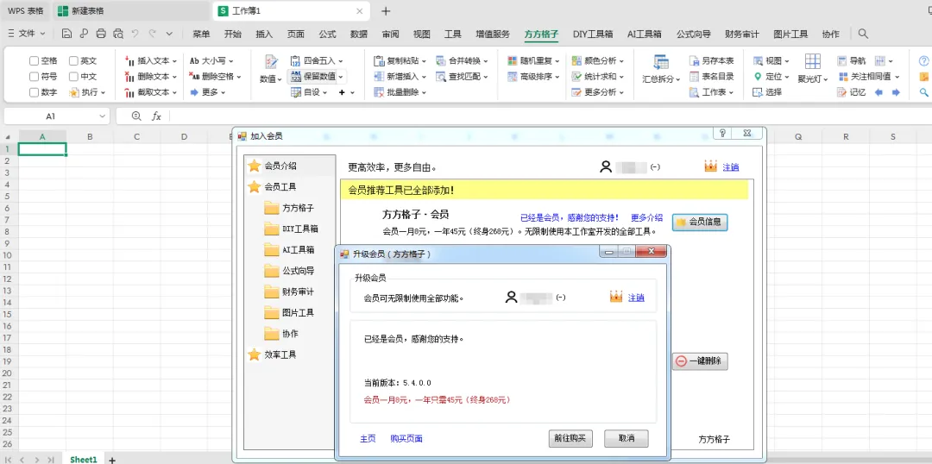Viewport: 932px width, 464px height.
Task: Toggle the 中文 checkbox
Action: point(73,76)
